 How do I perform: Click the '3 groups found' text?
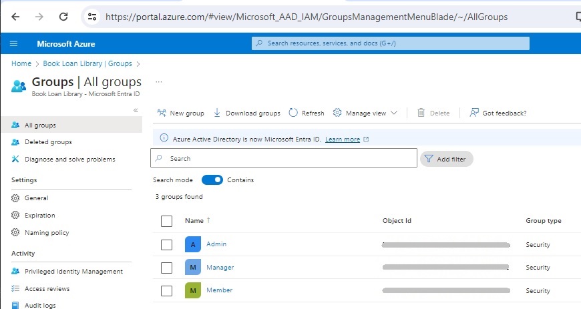pyautogui.click(x=179, y=197)
